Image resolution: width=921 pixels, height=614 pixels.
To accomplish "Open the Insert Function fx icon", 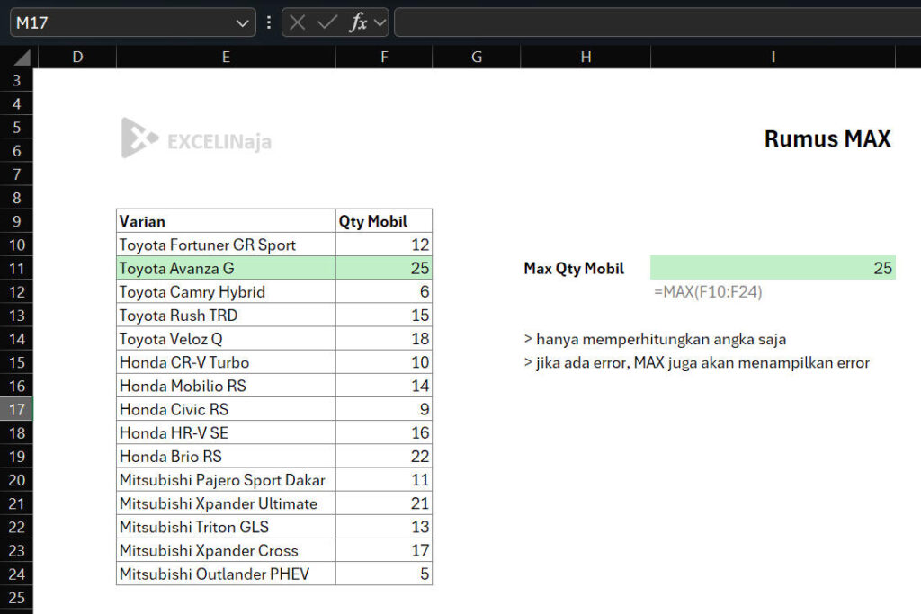I will point(358,22).
